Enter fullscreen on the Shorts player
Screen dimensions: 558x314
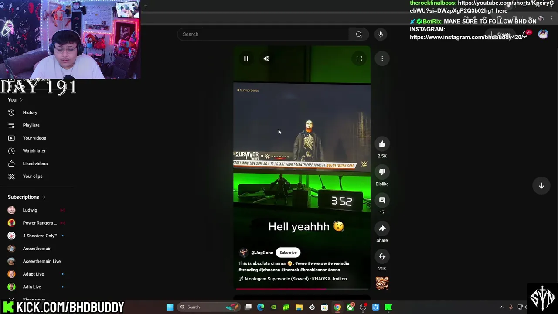pyautogui.click(x=359, y=58)
